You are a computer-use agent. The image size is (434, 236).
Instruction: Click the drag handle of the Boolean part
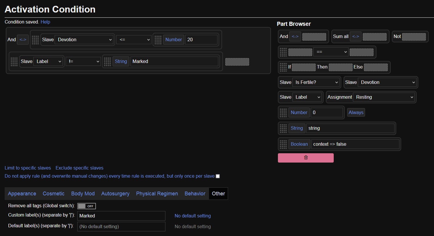(x=283, y=144)
